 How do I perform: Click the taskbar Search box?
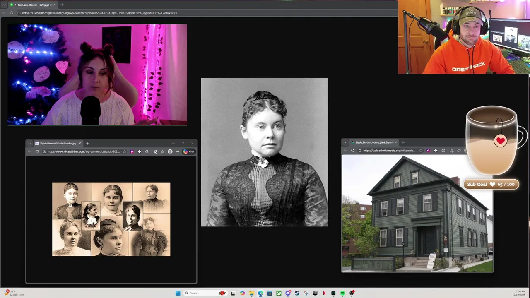point(206,293)
